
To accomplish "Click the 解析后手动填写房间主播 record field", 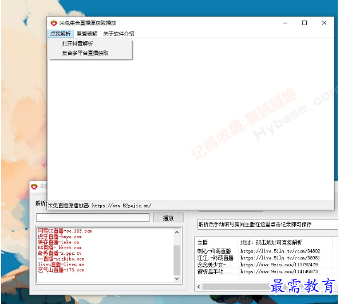I will click(x=267, y=225).
